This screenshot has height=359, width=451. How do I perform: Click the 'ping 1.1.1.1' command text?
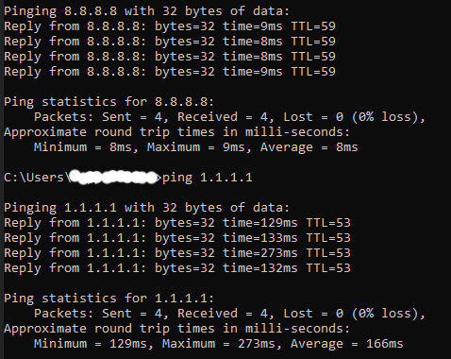(x=208, y=178)
